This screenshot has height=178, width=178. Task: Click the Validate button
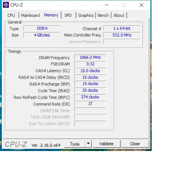[107, 144]
